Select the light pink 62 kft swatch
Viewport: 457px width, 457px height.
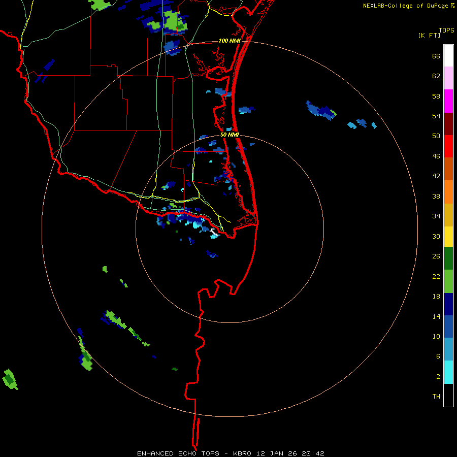point(448,78)
